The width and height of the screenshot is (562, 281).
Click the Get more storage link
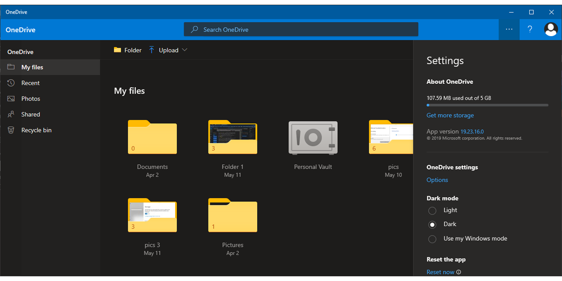click(x=450, y=115)
